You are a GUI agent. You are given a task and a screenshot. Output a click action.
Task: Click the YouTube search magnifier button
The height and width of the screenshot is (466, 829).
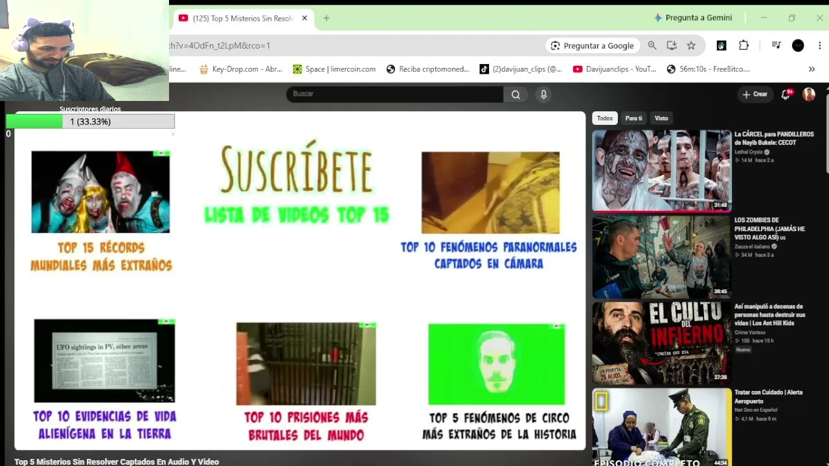pos(516,94)
